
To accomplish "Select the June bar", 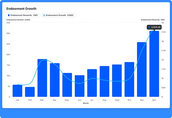I will click(80, 86).
